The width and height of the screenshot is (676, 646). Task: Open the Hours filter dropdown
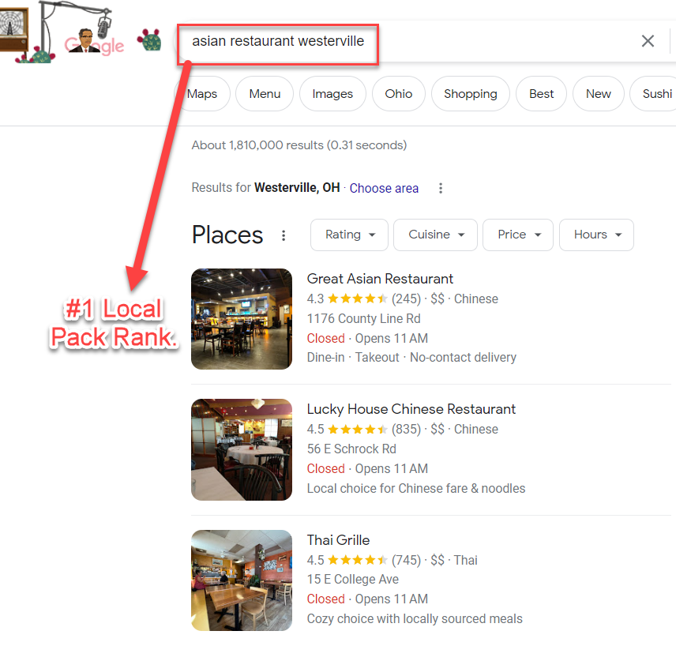click(596, 235)
